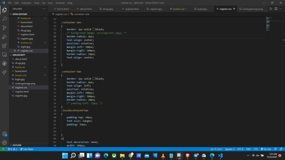Image resolution: width=285 pixels, height=160 pixels.
Task: Click black color swatch on line 29
Action: point(94,78)
